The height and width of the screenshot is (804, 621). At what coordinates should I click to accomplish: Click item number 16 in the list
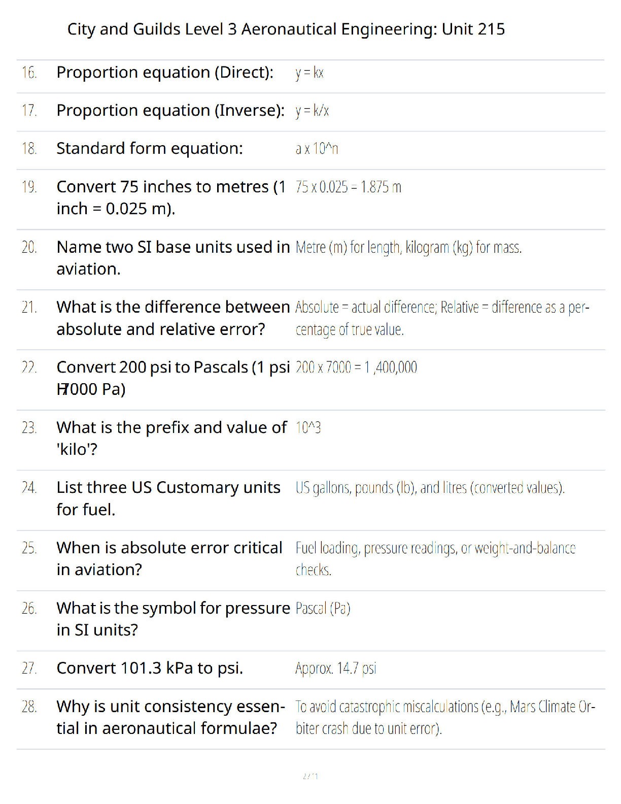pyautogui.click(x=29, y=73)
